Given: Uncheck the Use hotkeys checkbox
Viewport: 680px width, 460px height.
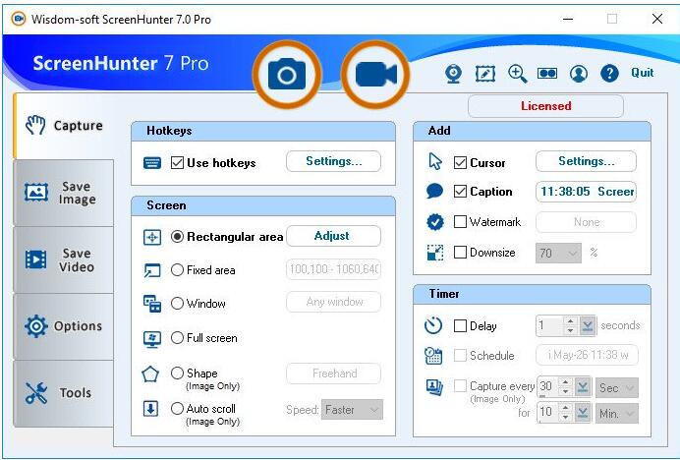Looking at the screenshot, I should pos(177,163).
